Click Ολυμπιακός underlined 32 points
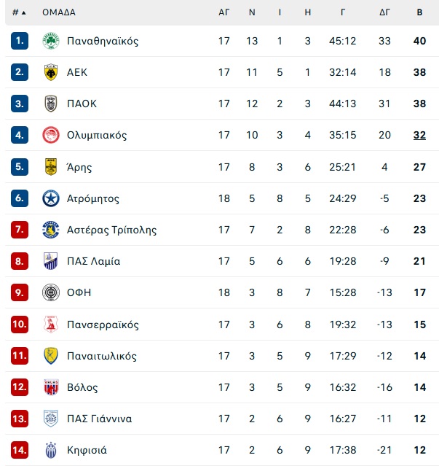The height and width of the screenshot is (466, 439). point(419,135)
